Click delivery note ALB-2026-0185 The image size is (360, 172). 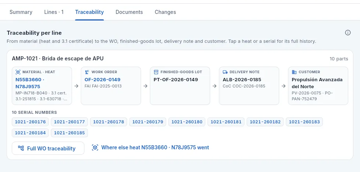(242, 80)
